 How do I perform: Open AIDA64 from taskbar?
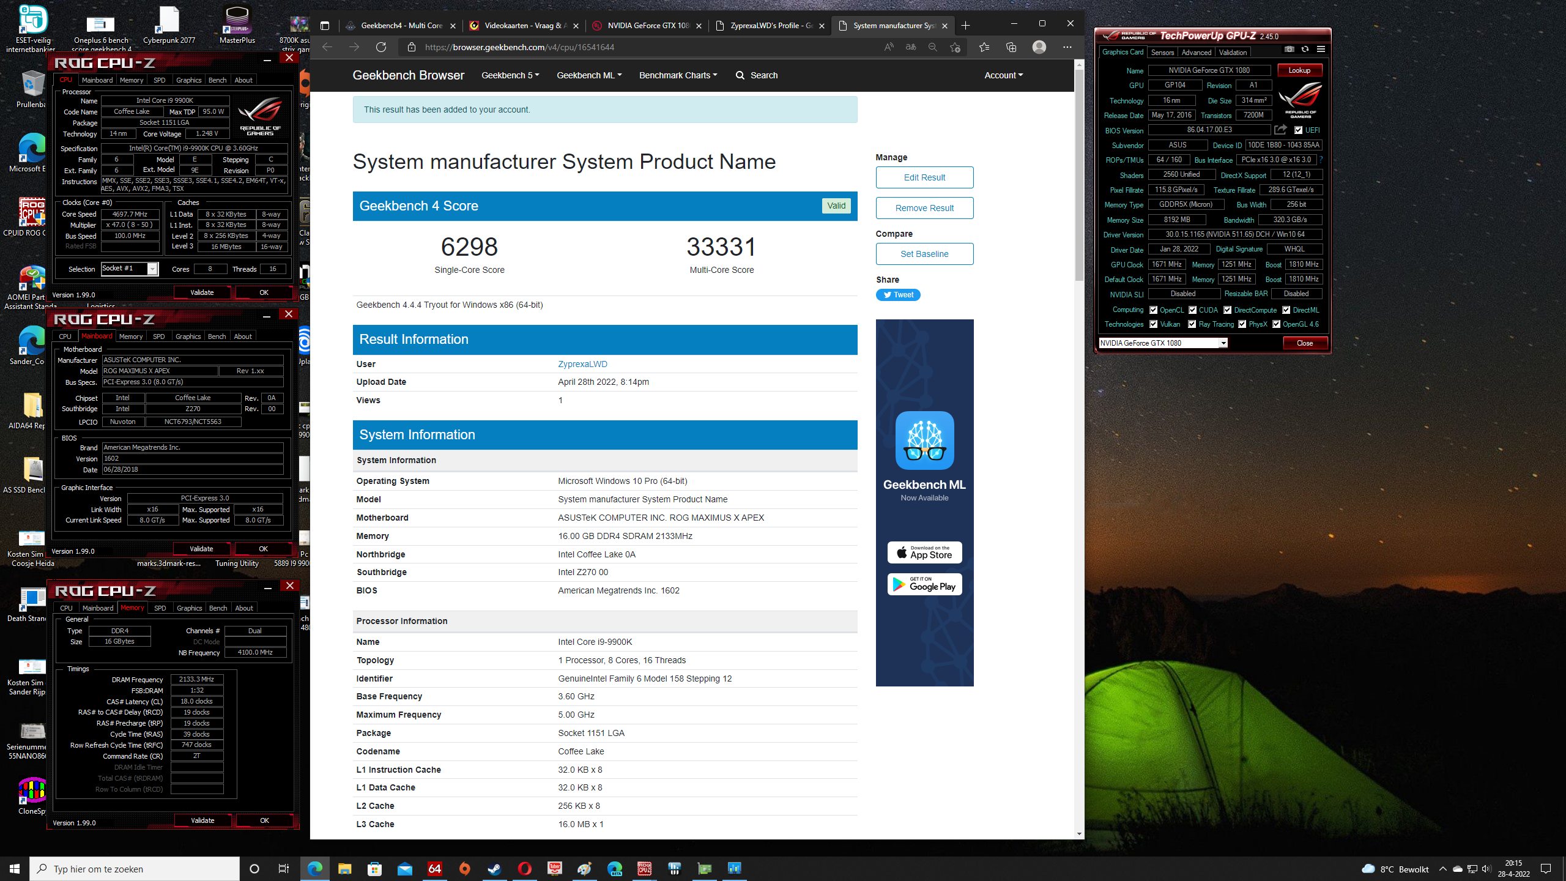click(x=435, y=869)
